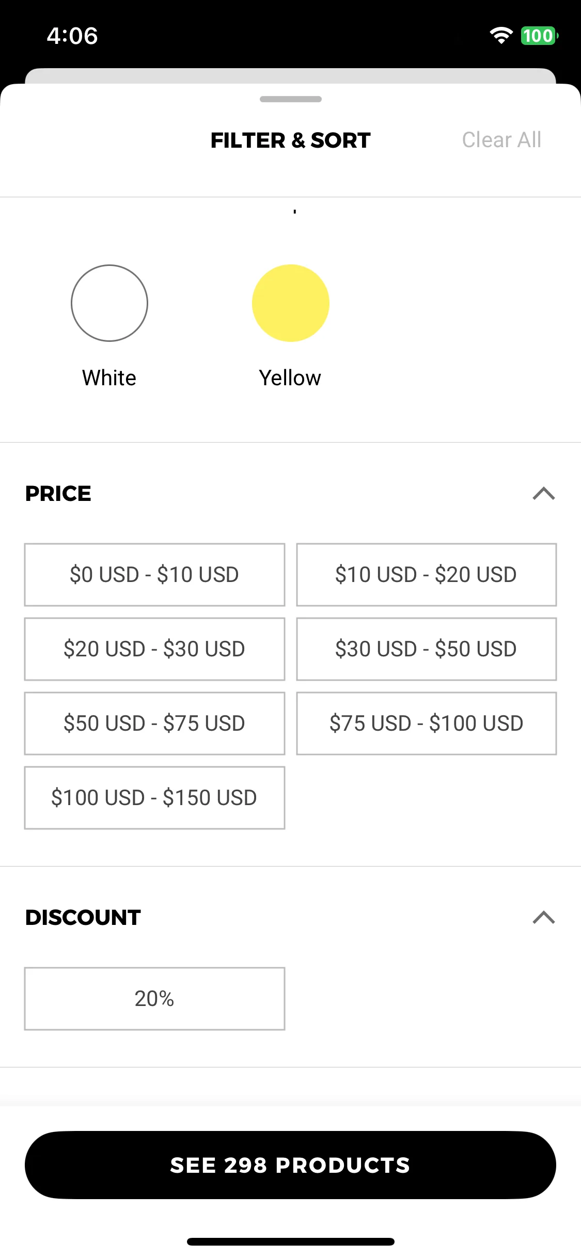
Task: Collapse the PRICE section chevron
Action: 543,494
